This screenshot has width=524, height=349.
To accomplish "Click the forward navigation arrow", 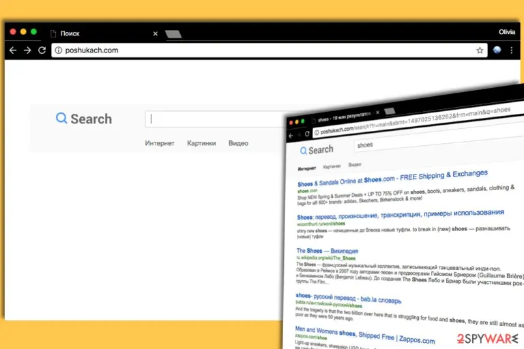I will click(x=27, y=50).
